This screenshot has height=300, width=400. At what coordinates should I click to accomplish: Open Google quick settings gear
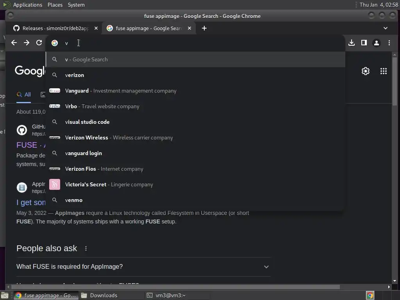366,71
